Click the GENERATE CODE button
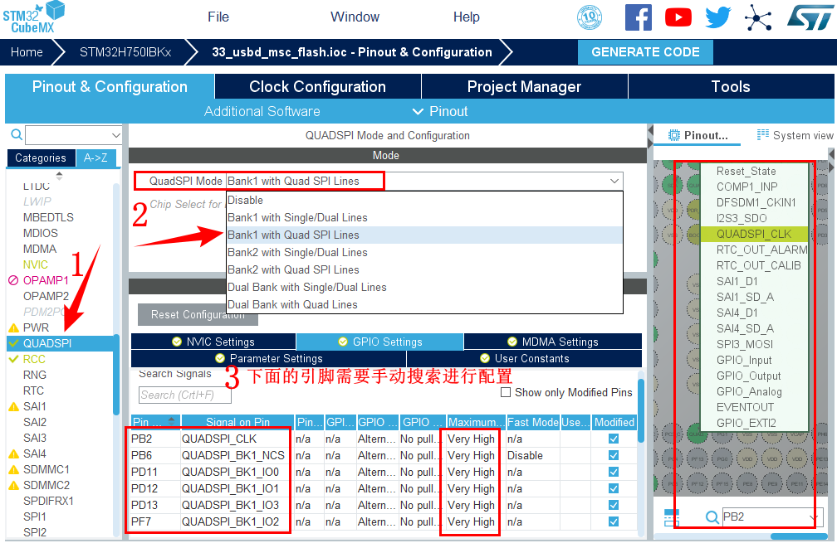This screenshot has width=837, height=548. point(645,51)
